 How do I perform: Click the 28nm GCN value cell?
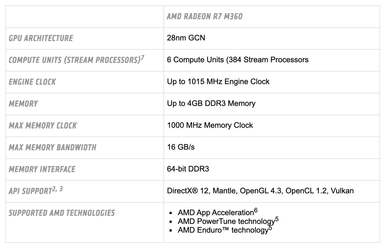click(x=186, y=38)
